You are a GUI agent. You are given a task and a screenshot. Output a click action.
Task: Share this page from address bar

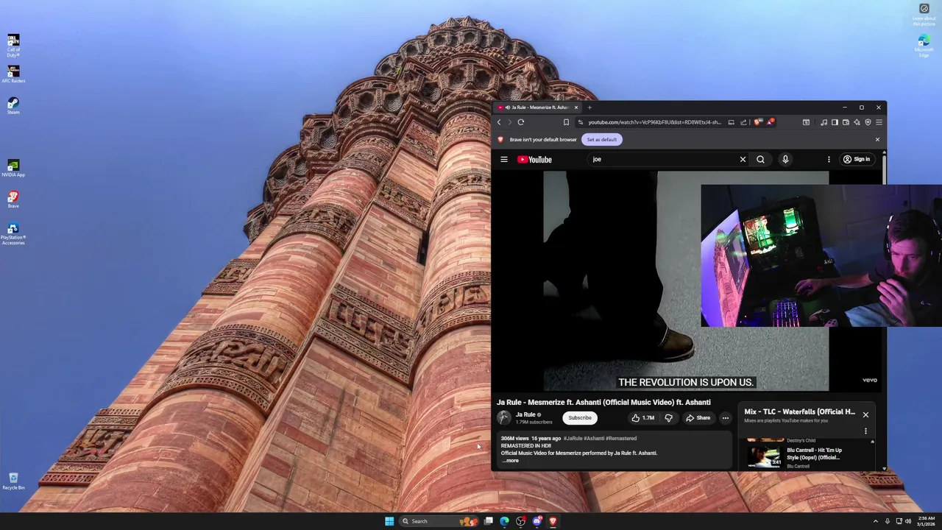tap(743, 122)
